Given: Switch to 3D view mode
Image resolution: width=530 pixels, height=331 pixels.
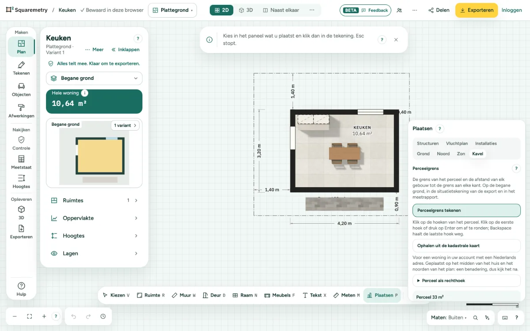Looking at the screenshot, I should click(x=246, y=10).
